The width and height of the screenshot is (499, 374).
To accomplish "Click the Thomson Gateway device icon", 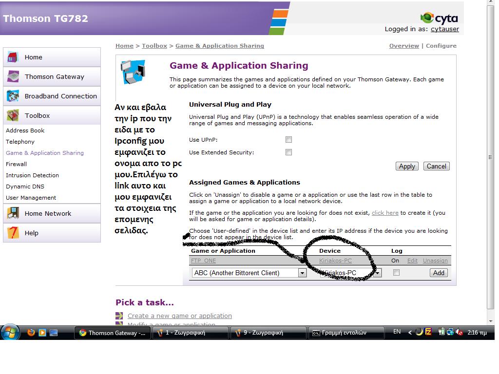I will [x=13, y=76].
